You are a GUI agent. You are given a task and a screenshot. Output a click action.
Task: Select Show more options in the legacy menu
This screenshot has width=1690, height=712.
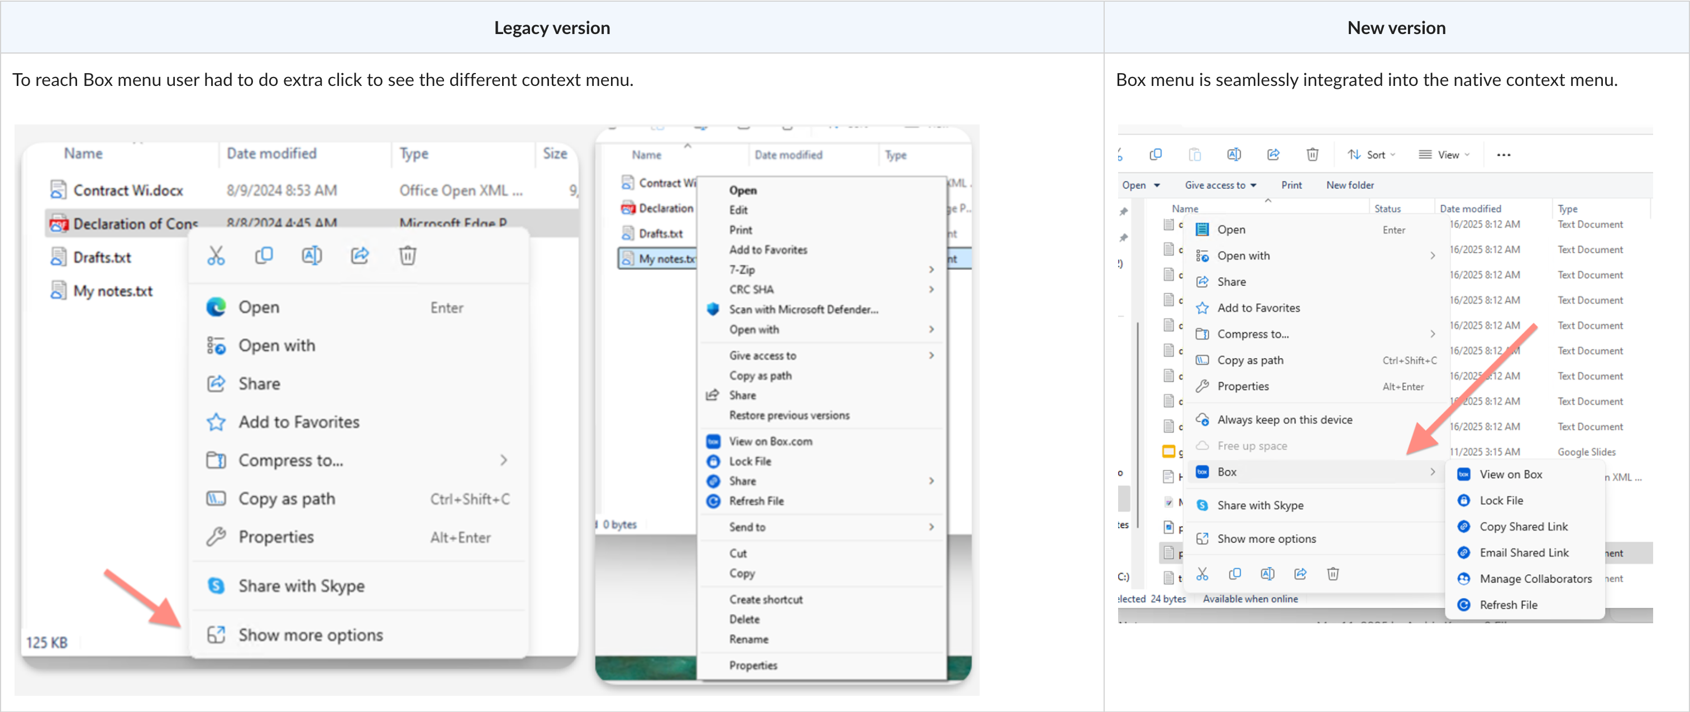[309, 634]
